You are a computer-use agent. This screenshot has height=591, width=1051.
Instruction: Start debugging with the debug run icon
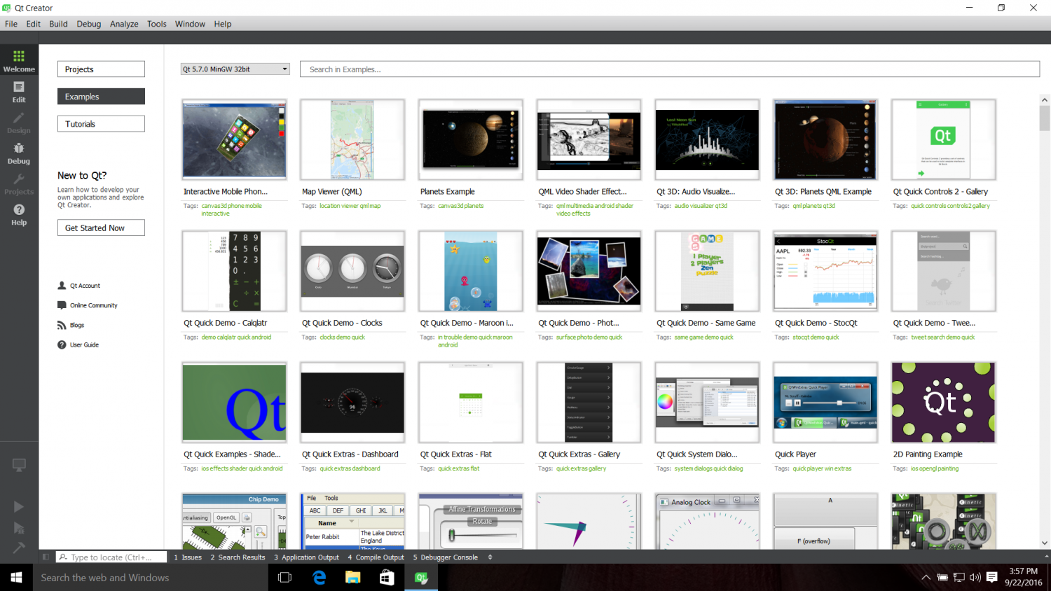(19, 527)
